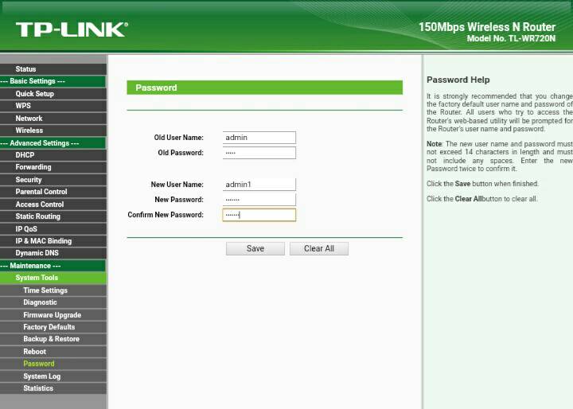Select the Diagnostic submenu item
This screenshot has height=409, width=573.
53,302
